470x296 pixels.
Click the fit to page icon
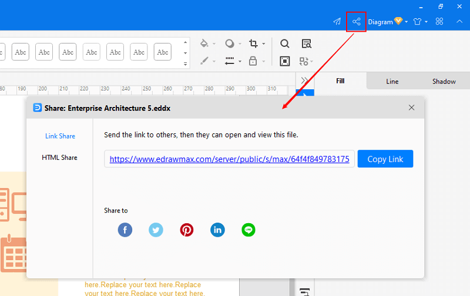tap(284, 61)
